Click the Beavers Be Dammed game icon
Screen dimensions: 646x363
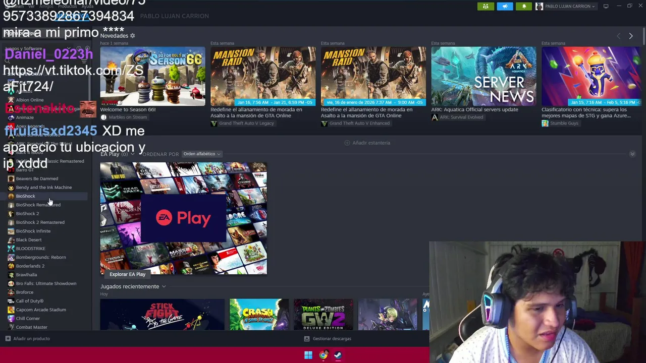coord(11,178)
